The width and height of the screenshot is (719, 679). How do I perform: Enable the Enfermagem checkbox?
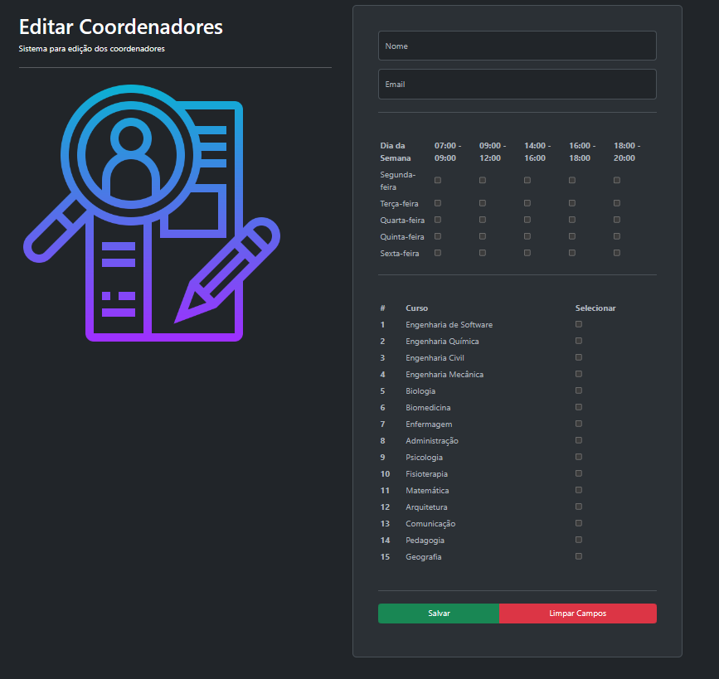point(578,424)
